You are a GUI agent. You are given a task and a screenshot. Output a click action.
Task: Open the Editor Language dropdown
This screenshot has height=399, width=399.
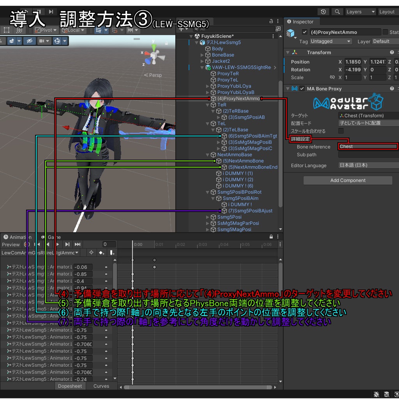(369, 165)
